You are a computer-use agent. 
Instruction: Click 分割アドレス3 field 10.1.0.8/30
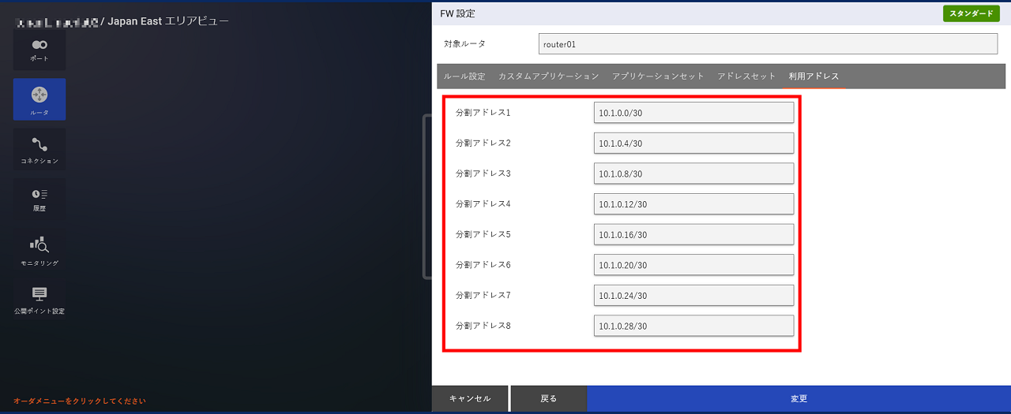[693, 173]
